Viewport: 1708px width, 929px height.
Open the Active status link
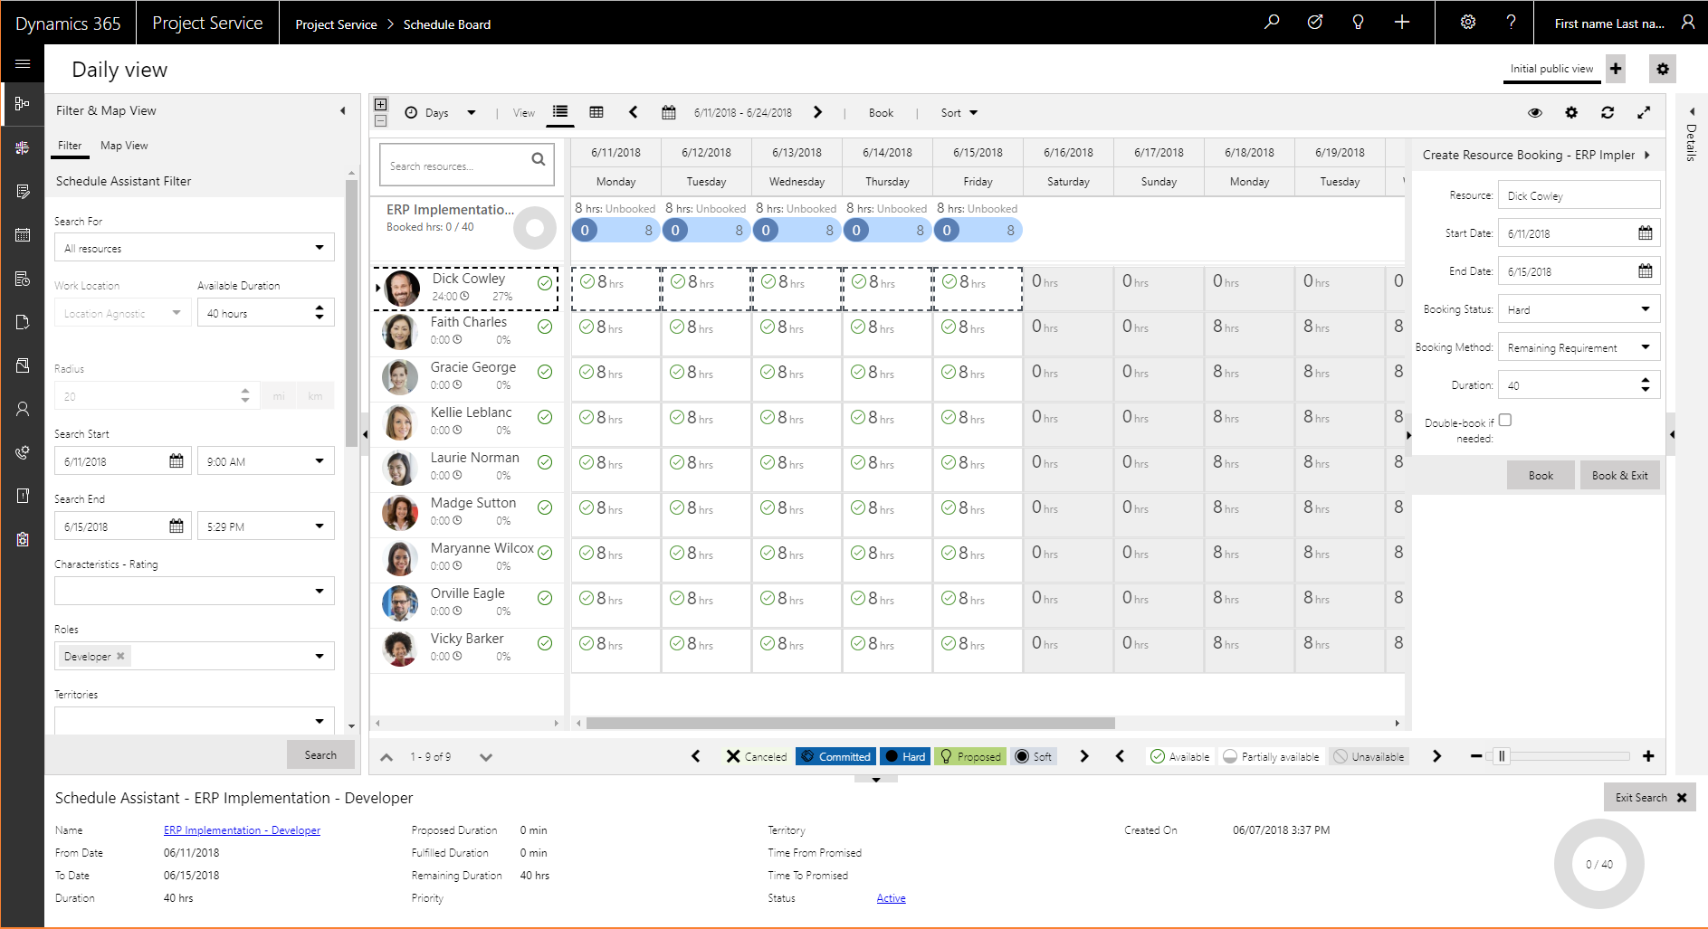click(892, 898)
